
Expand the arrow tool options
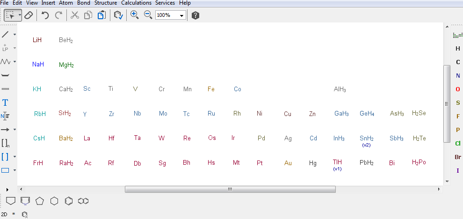click(x=14, y=130)
